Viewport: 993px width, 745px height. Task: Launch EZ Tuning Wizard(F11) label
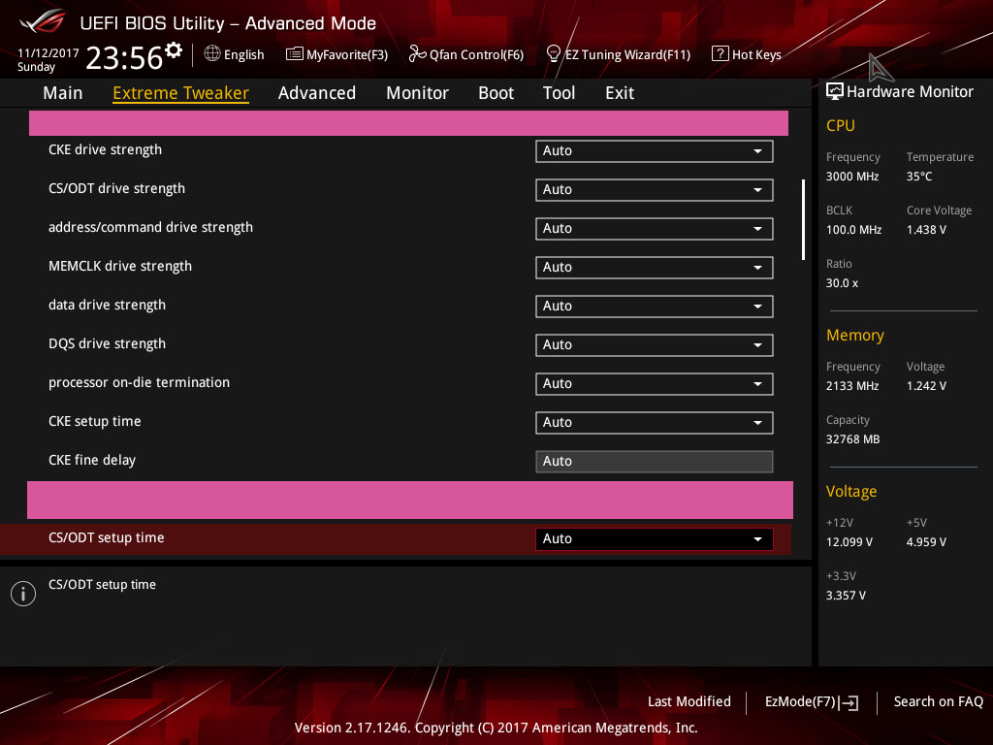click(x=627, y=55)
